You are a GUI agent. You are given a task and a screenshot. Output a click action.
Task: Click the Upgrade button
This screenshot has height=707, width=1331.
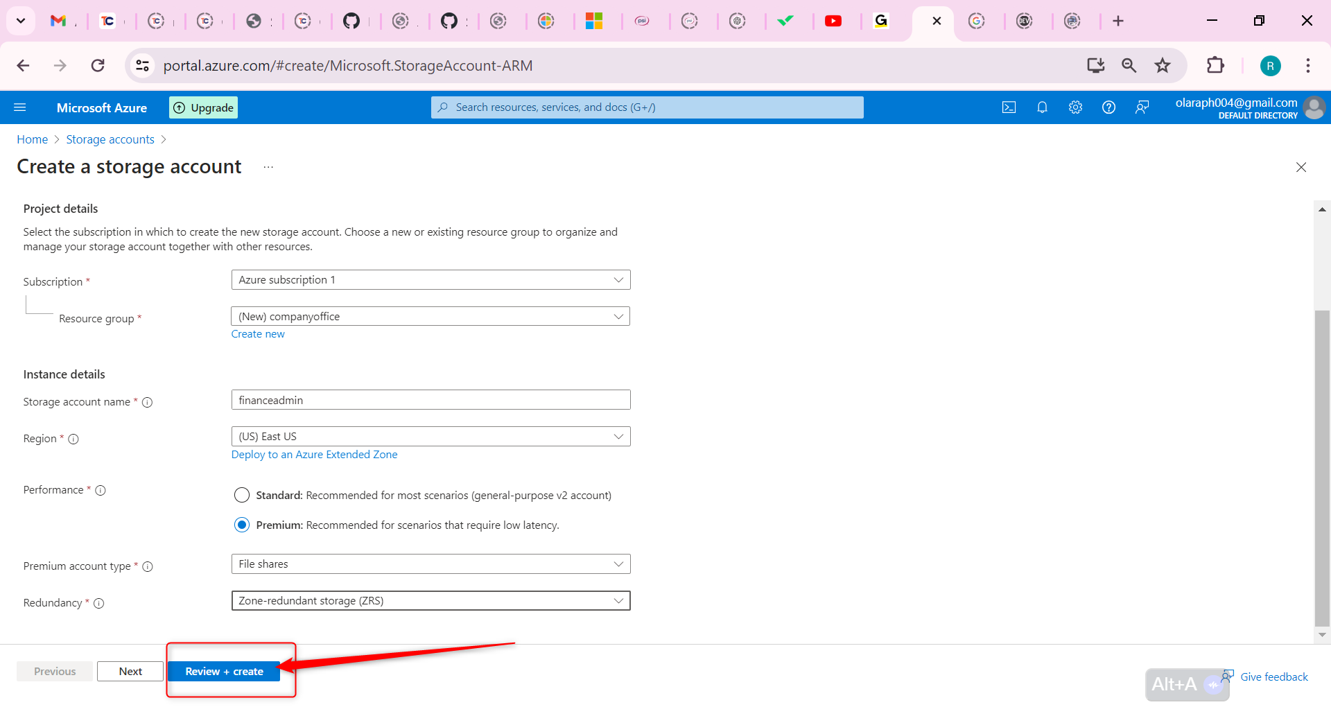coord(202,107)
